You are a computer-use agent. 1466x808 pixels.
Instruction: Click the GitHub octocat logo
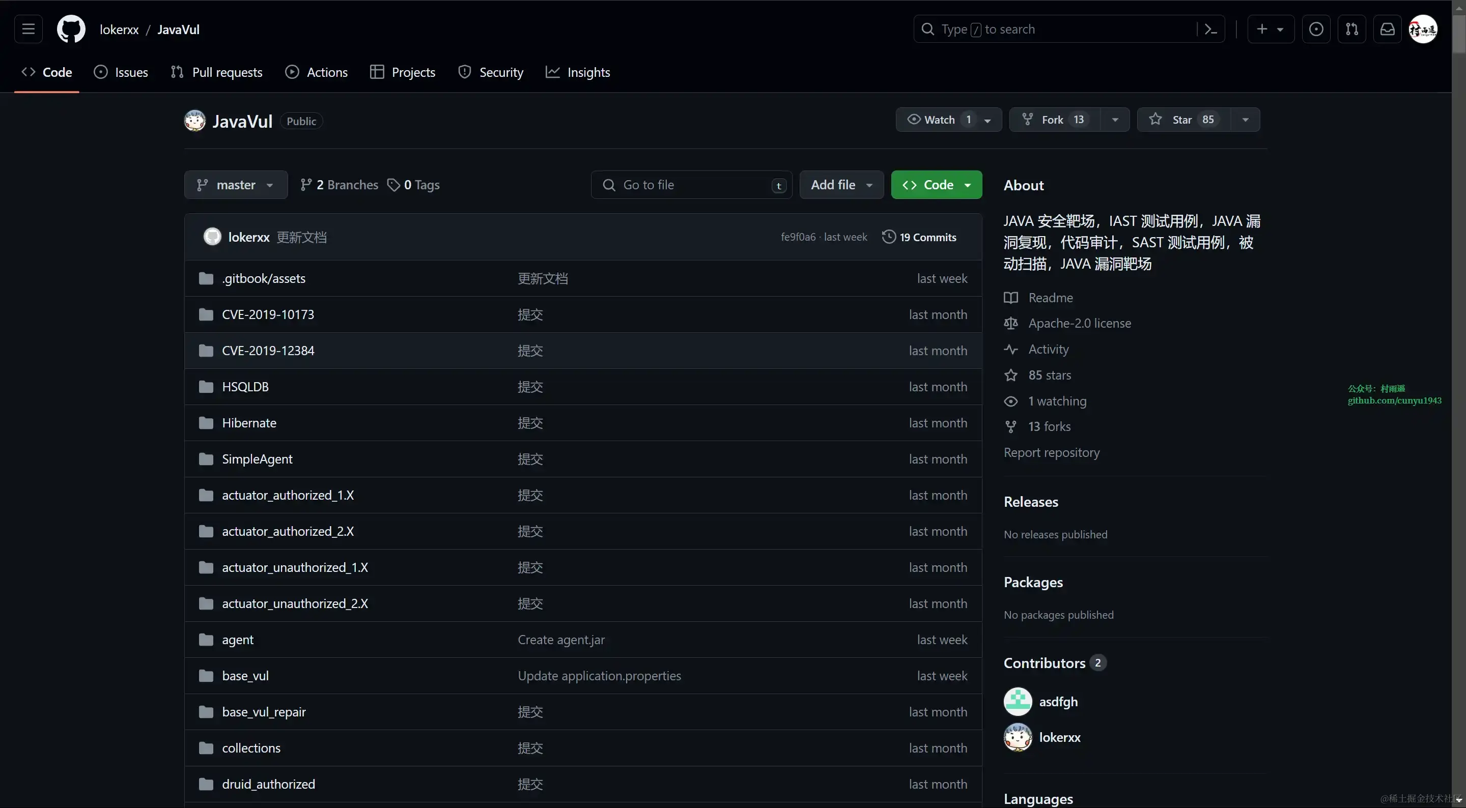[x=71, y=29]
